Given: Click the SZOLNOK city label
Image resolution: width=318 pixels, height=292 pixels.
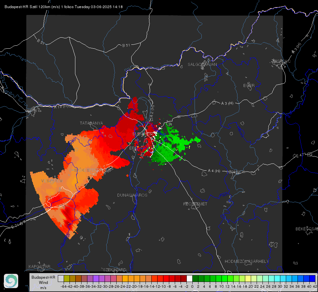Looking at the screenshot, I should (236, 172).
